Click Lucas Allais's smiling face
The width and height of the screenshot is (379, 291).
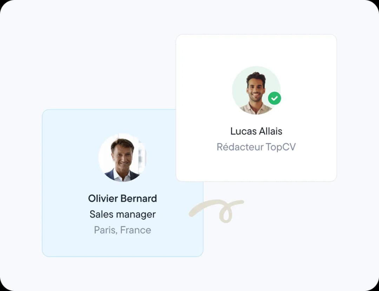pos(256,88)
